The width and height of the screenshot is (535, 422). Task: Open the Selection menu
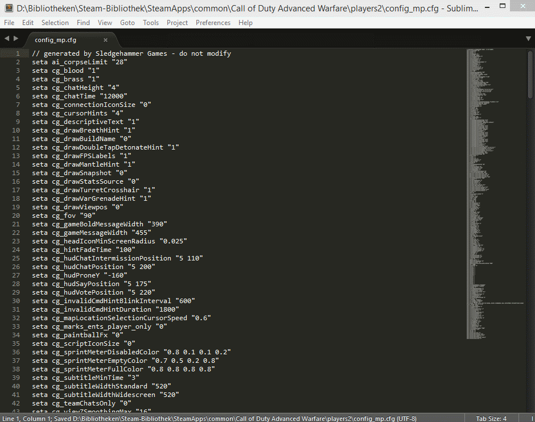[55, 23]
